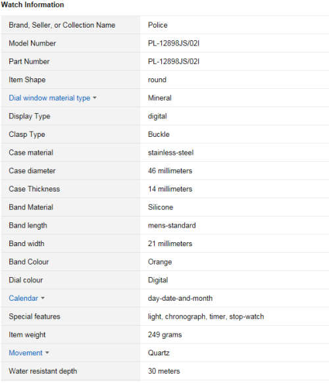Select the 46 millimeters case diameter value
The width and height of the screenshot is (329, 383).
pos(170,170)
